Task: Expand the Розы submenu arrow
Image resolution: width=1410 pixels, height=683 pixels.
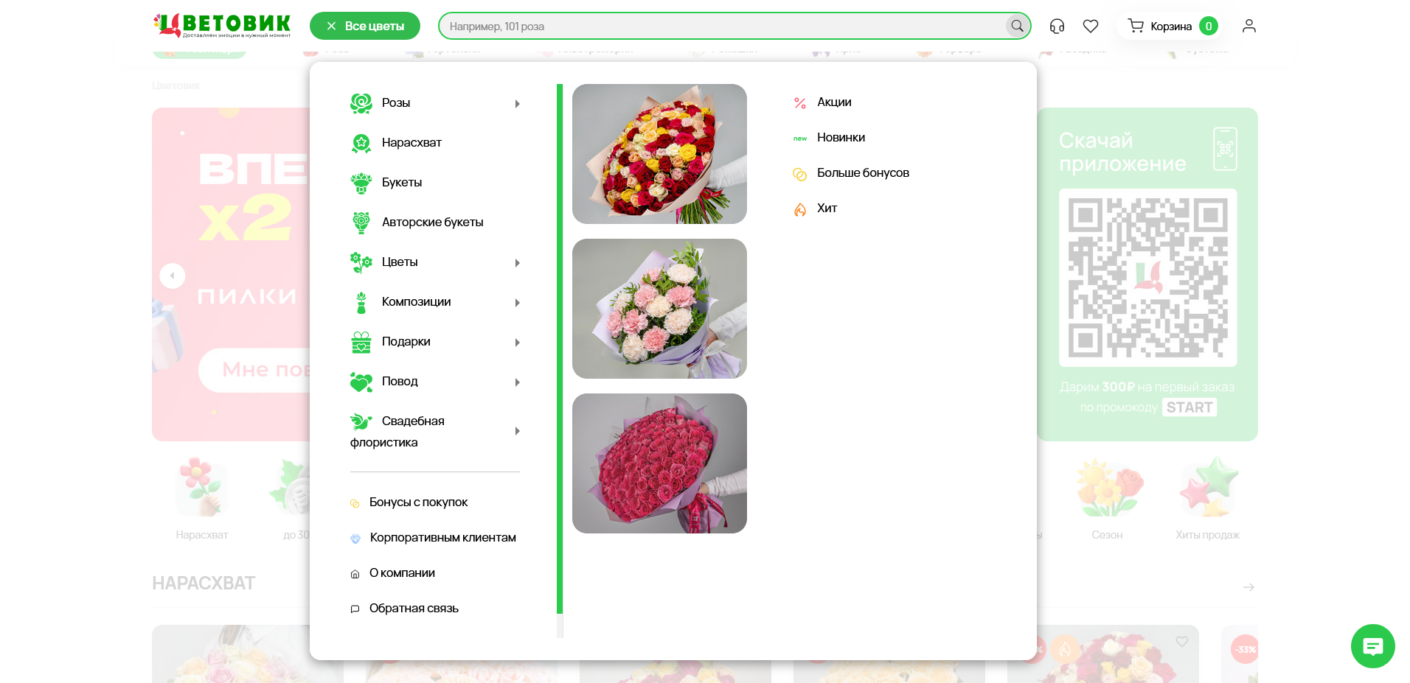Action: pos(518,104)
